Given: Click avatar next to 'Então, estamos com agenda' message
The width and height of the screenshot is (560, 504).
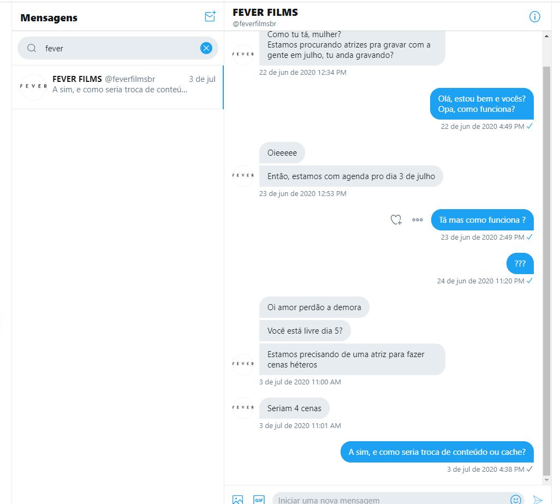Looking at the screenshot, I should (x=243, y=175).
